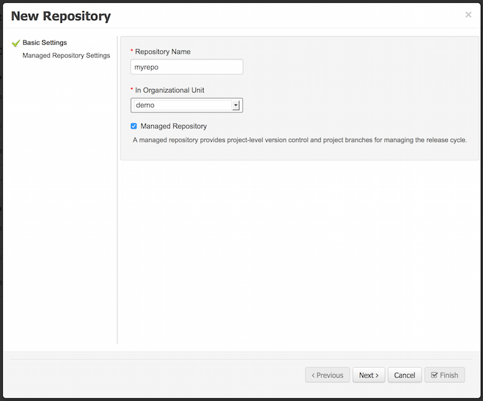Screen dimensions: 483x401
Task: Select the Basic Settings wizard step
Action: 45,43
